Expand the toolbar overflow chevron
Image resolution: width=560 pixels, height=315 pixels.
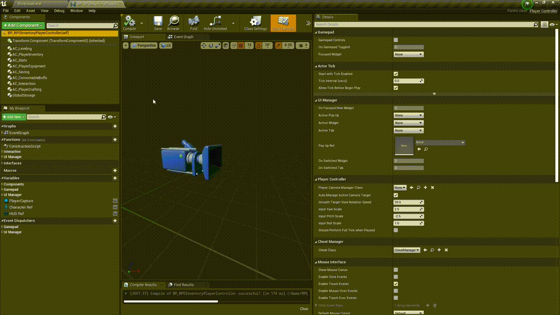(x=308, y=23)
